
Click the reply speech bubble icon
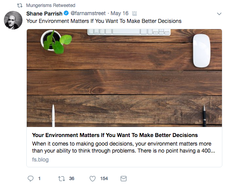click(31, 179)
